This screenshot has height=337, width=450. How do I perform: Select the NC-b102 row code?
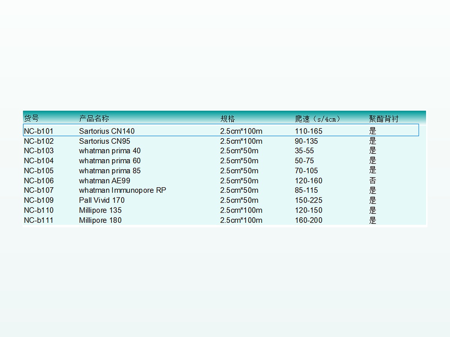(x=39, y=141)
